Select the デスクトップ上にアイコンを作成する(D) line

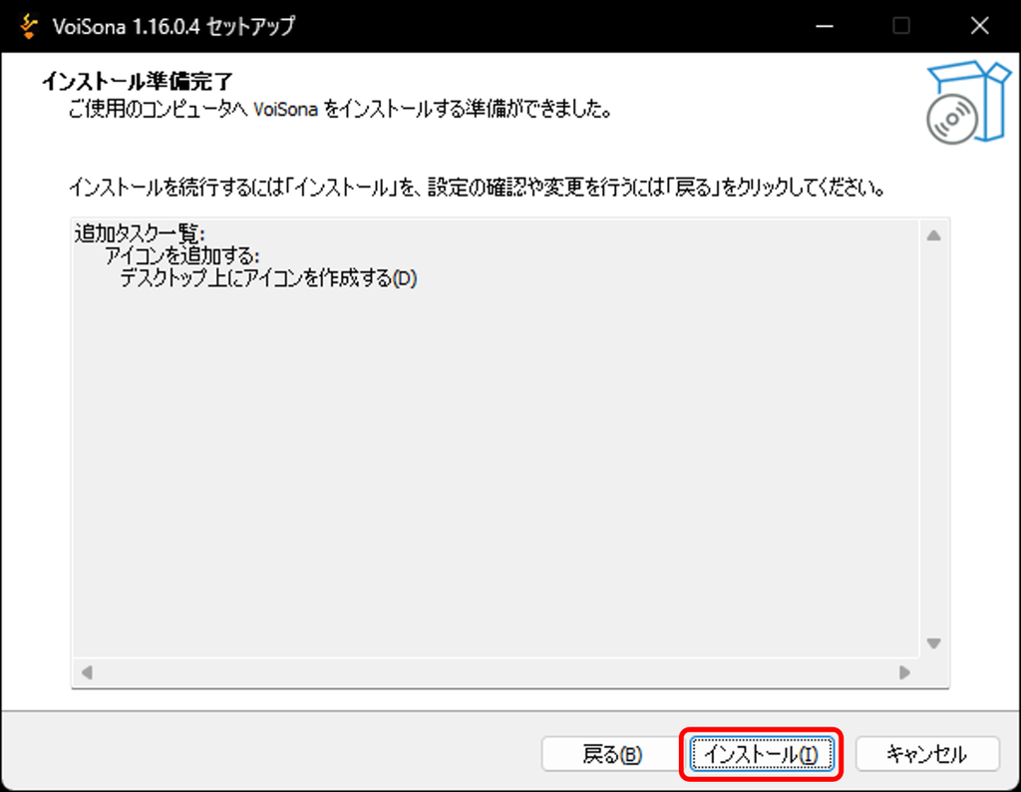(x=268, y=278)
